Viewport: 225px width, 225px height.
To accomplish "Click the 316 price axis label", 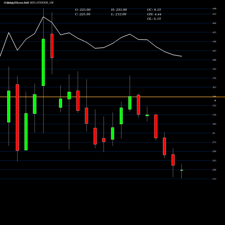I will 214,115.
